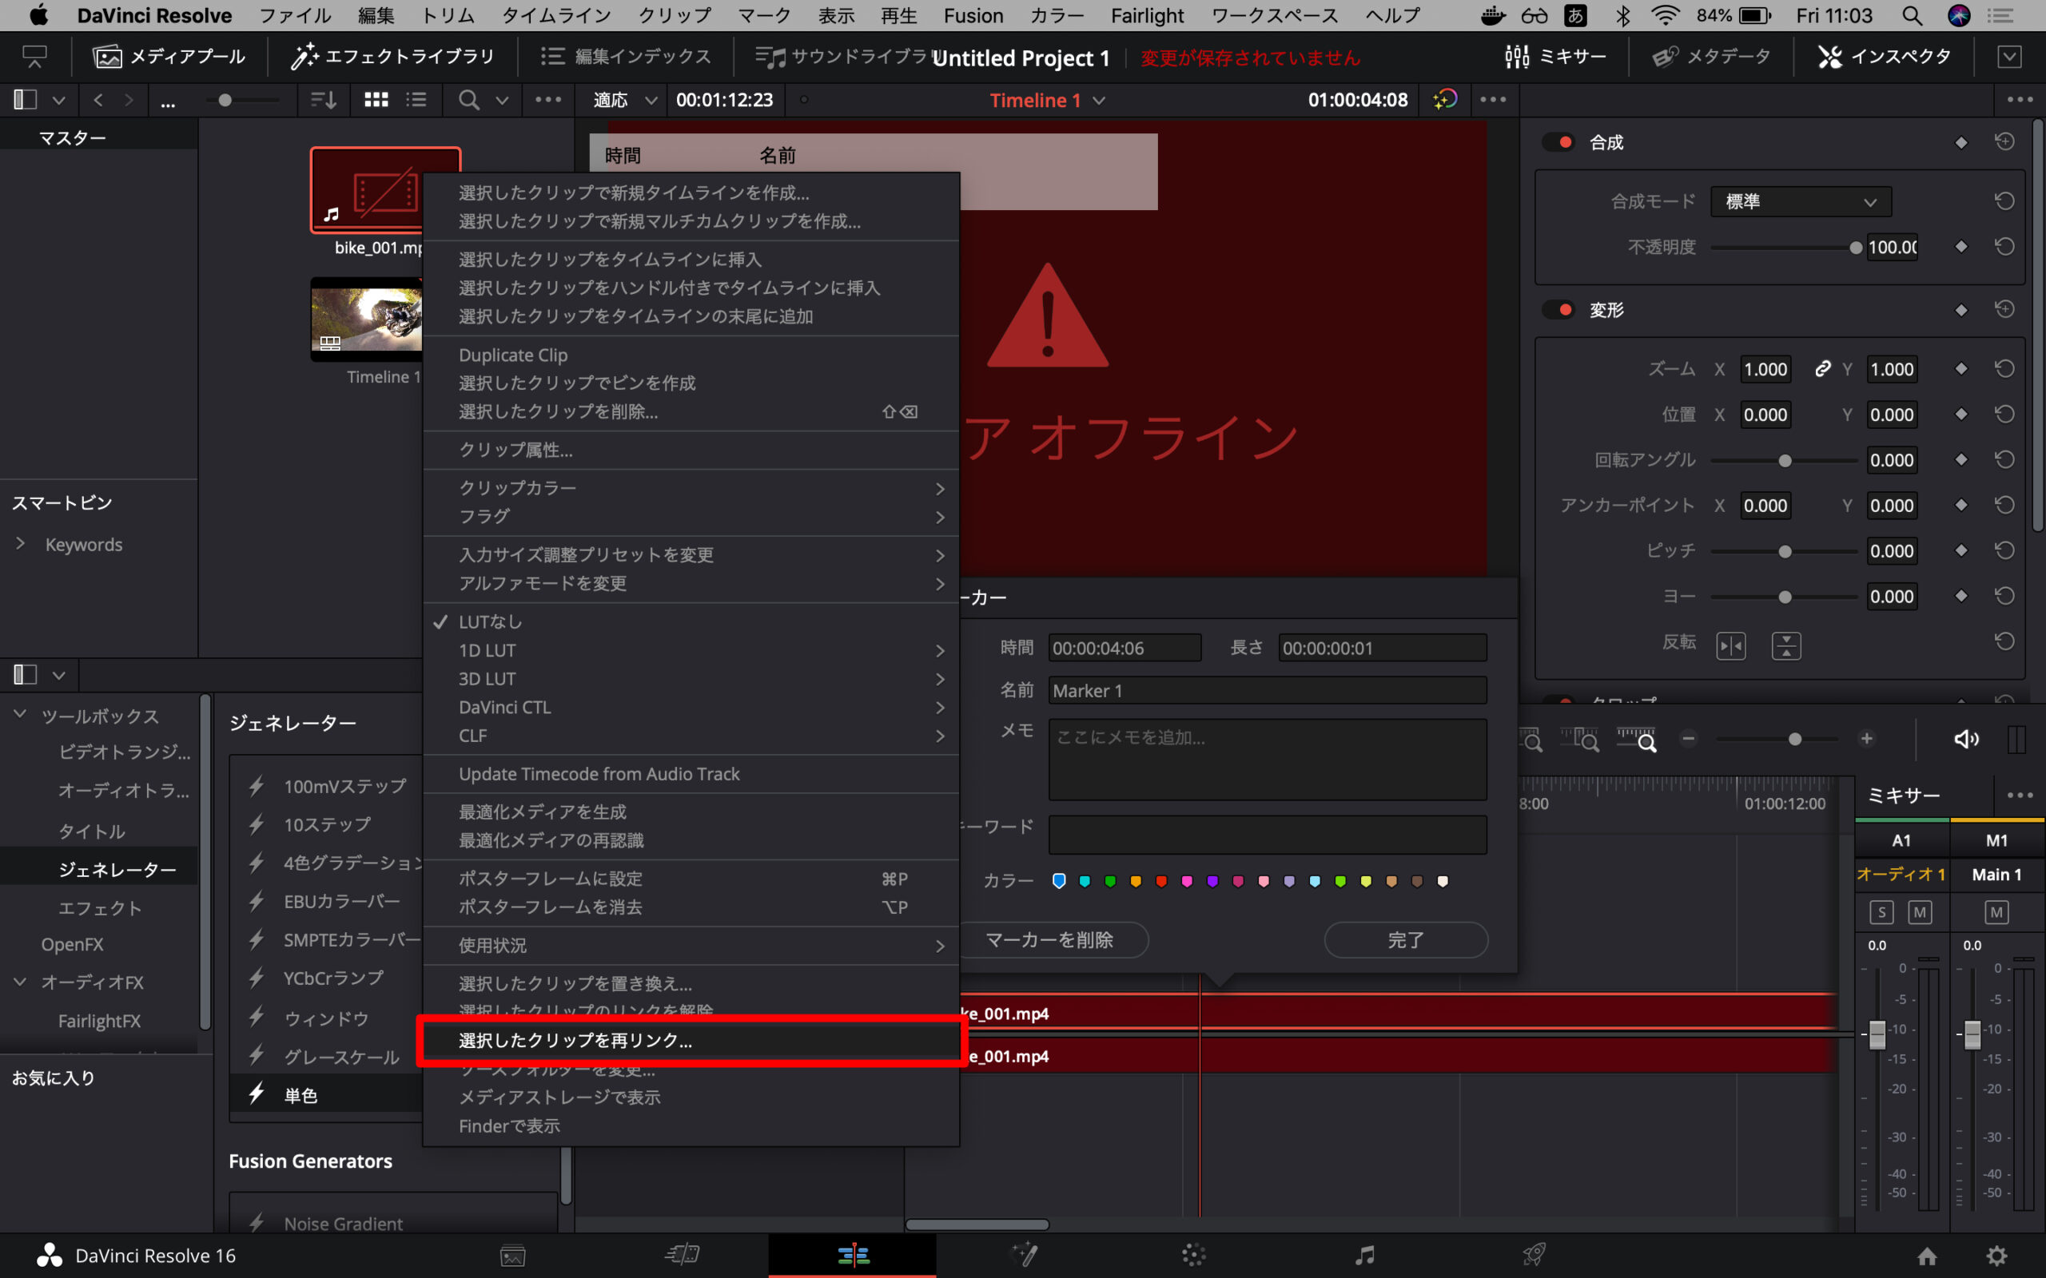Add keyframe for ズーム zoom parameter
This screenshot has height=1278, width=2046.
1961,369
